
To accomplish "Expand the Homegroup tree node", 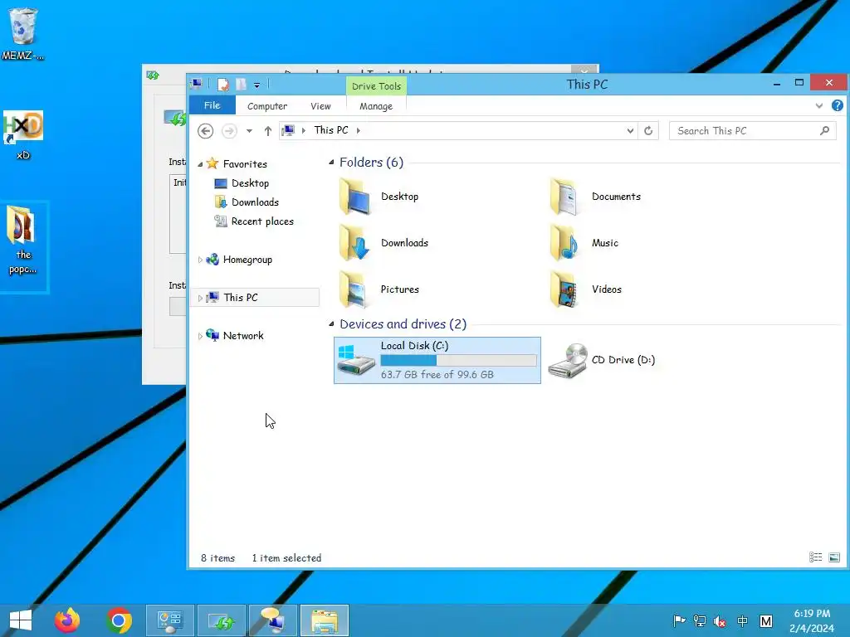I will pos(200,260).
